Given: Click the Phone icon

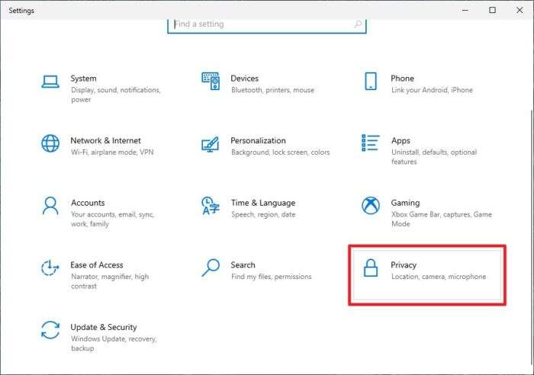Looking at the screenshot, I should click(371, 81).
